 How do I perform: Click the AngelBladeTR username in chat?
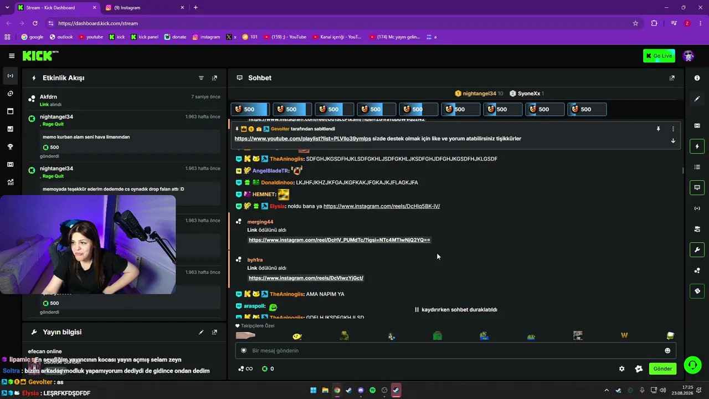pyautogui.click(x=270, y=171)
